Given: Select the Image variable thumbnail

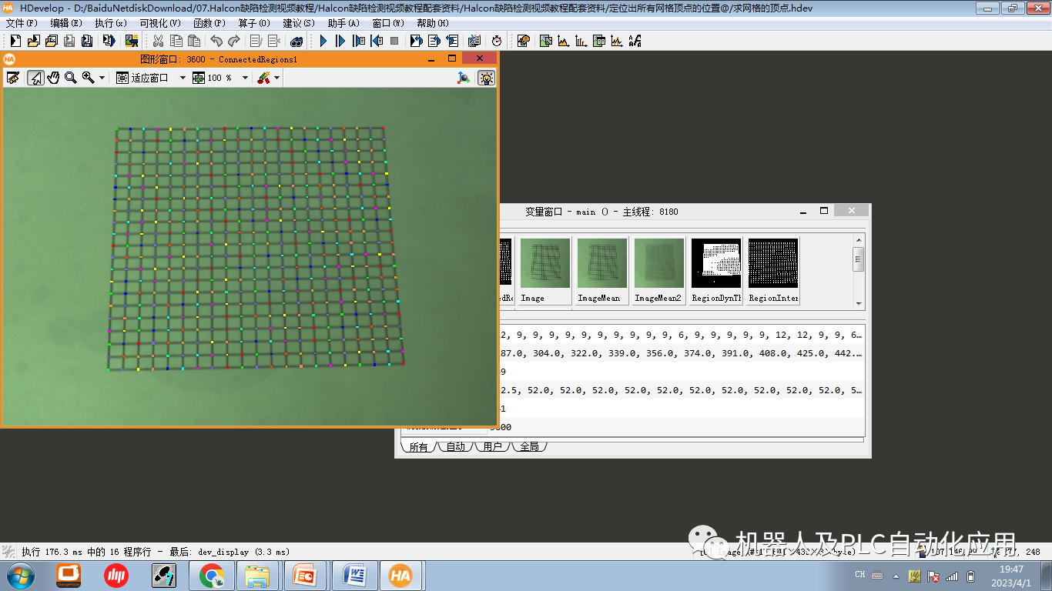Looking at the screenshot, I should pyautogui.click(x=544, y=270).
